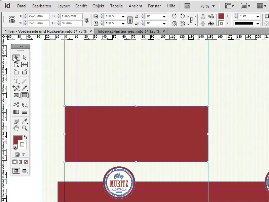The height and width of the screenshot is (202, 269).
Task: Select the Content Collector tool
Action: pyautogui.click(x=16, y=72)
